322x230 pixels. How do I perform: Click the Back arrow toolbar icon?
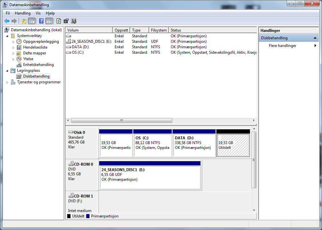(7, 21)
